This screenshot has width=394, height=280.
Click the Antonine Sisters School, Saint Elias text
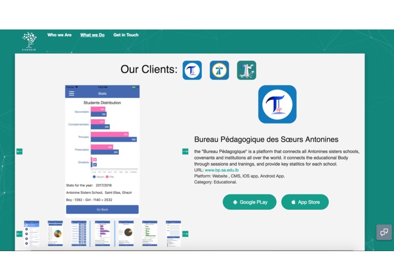[99, 193]
